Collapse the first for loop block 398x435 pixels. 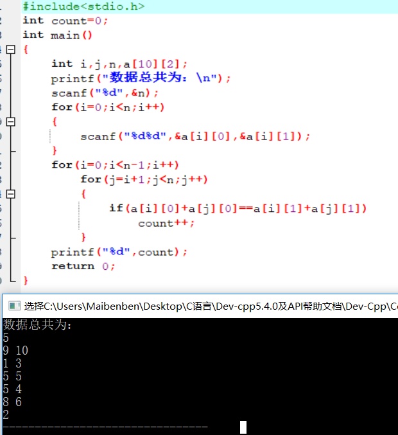click(x=10, y=121)
